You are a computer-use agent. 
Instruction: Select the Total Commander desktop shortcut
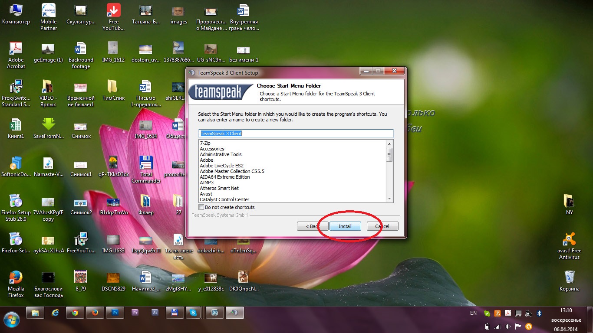(146, 169)
